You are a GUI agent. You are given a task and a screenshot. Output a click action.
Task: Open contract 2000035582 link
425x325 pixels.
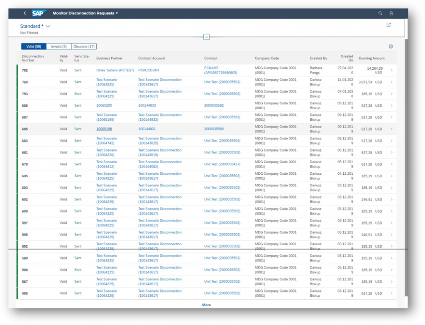point(214,105)
